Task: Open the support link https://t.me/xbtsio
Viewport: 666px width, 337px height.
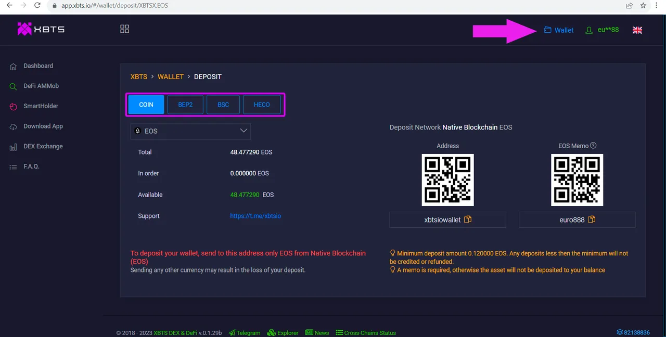Action: [x=255, y=216]
